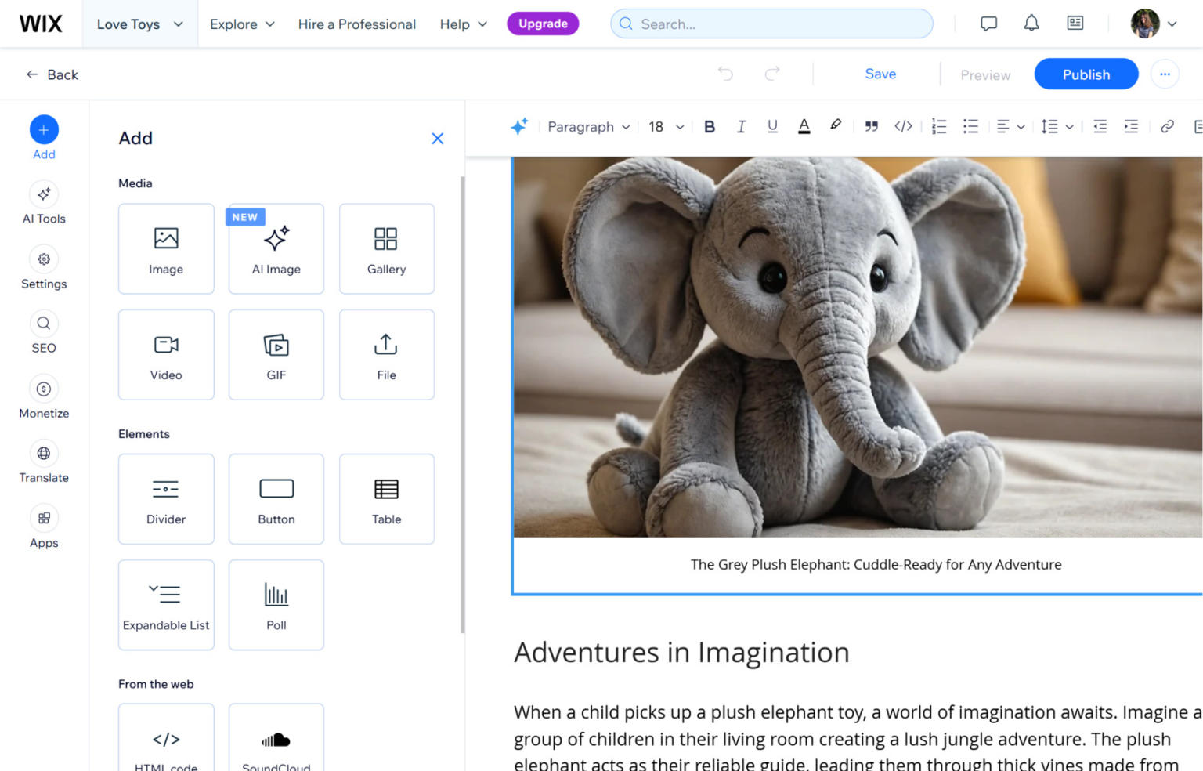The width and height of the screenshot is (1203, 771).
Task: Select the AI Tools sidebar icon
Action: (x=43, y=202)
